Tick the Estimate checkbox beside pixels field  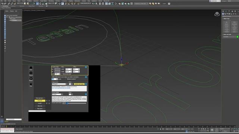[x=66, y=79]
